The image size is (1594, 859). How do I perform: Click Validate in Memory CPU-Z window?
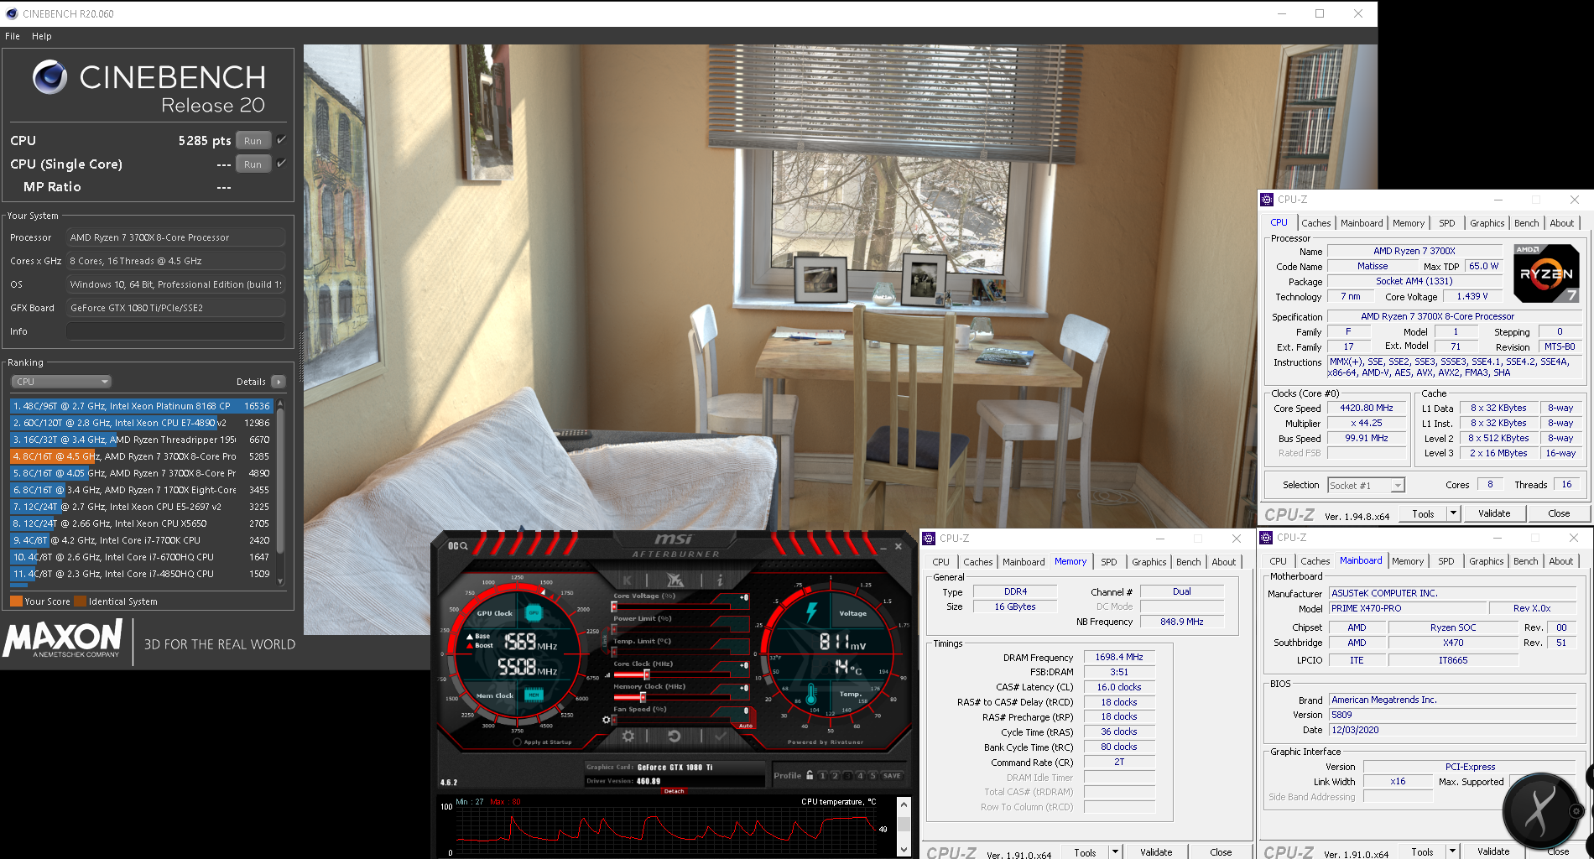(1156, 851)
